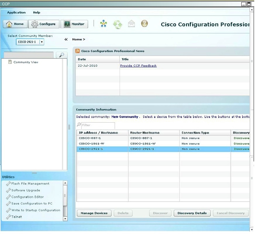Screen dimensions: 258x234
Task: Click the Title column header in news table
Action: tap(185, 59)
